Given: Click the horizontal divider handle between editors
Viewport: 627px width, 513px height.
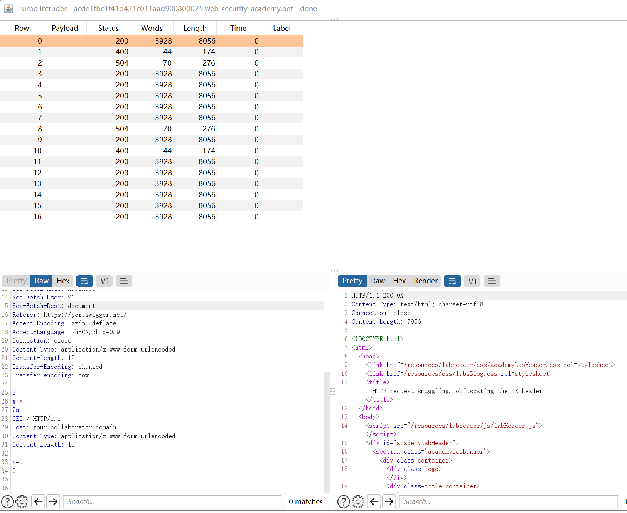Looking at the screenshot, I should pyautogui.click(x=332, y=392).
